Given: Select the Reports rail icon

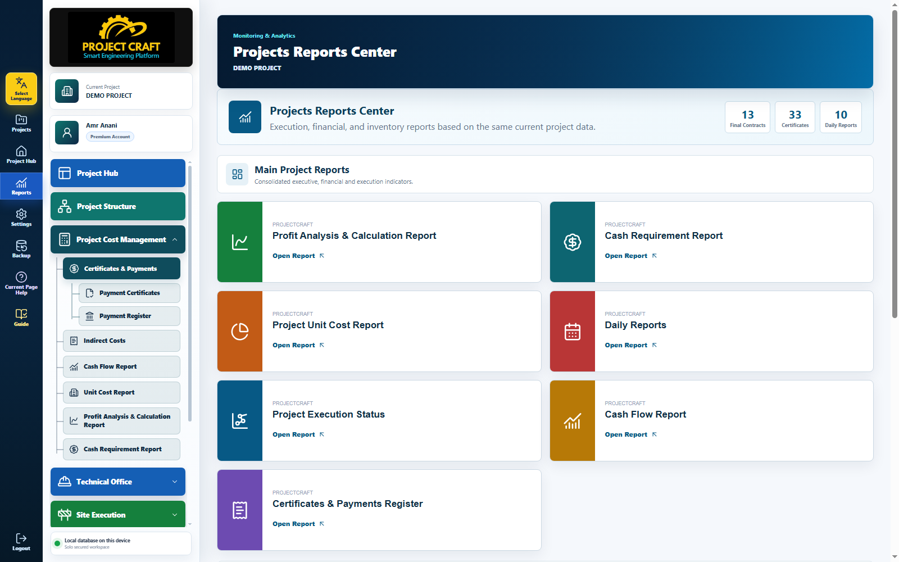Looking at the screenshot, I should click(21, 186).
